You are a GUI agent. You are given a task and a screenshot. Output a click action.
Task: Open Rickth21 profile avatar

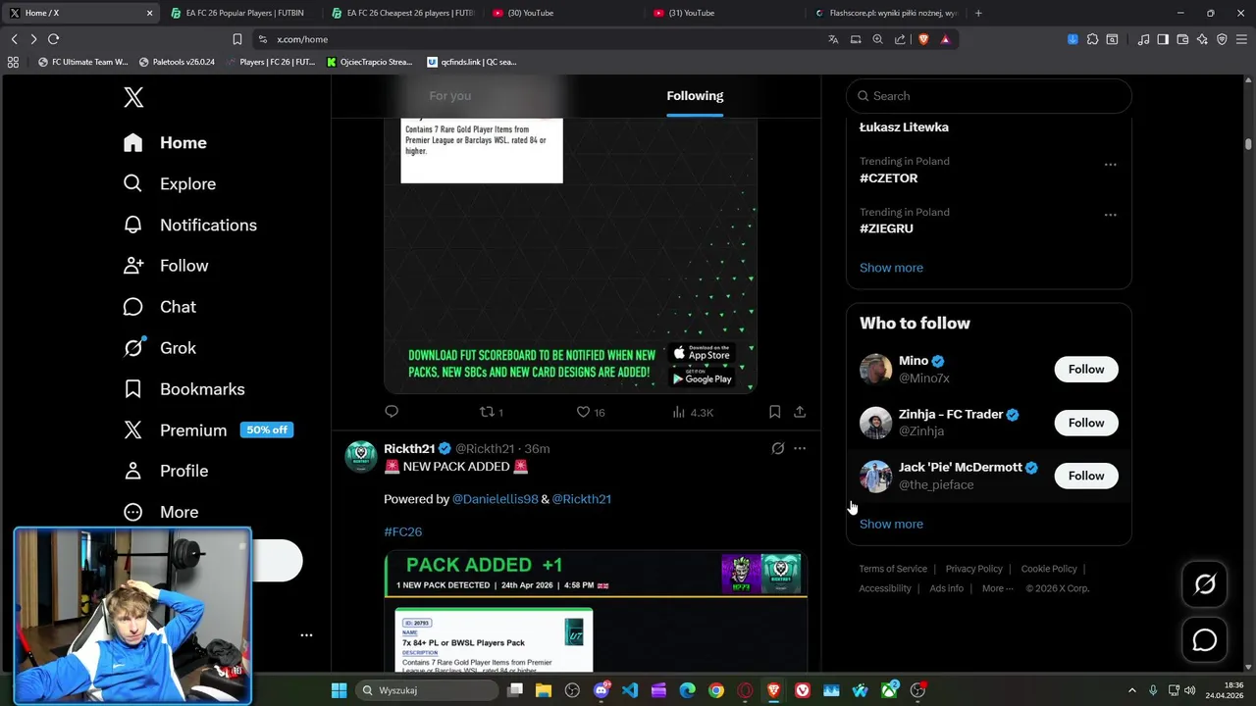coord(360,456)
